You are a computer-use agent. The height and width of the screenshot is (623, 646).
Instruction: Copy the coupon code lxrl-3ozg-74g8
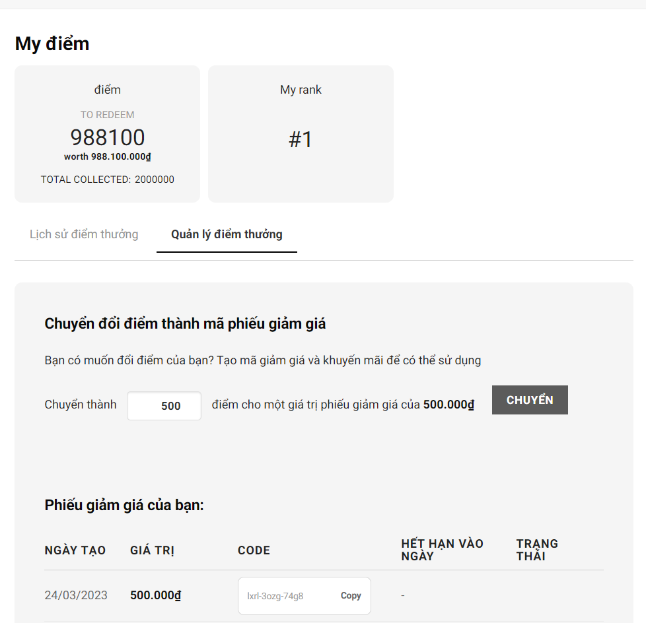(x=351, y=596)
